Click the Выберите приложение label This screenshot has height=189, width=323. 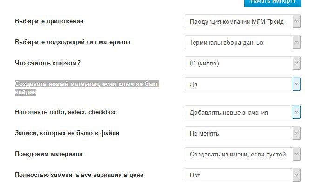[49, 21]
